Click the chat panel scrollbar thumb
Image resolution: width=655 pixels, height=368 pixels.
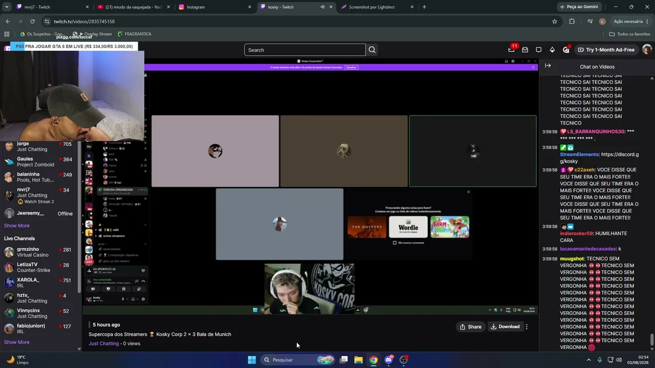(x=652, y=339)
